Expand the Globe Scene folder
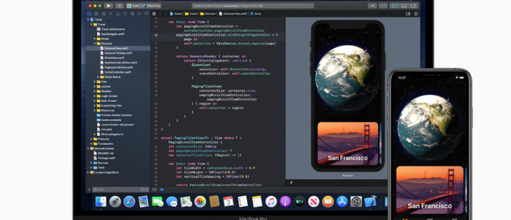 click(x=98, y=77)
